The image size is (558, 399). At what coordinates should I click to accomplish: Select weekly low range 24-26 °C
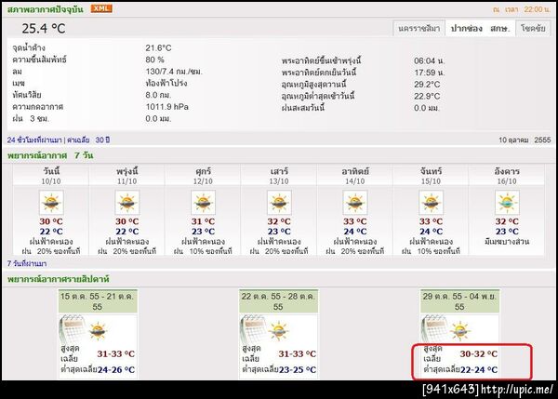116,370
